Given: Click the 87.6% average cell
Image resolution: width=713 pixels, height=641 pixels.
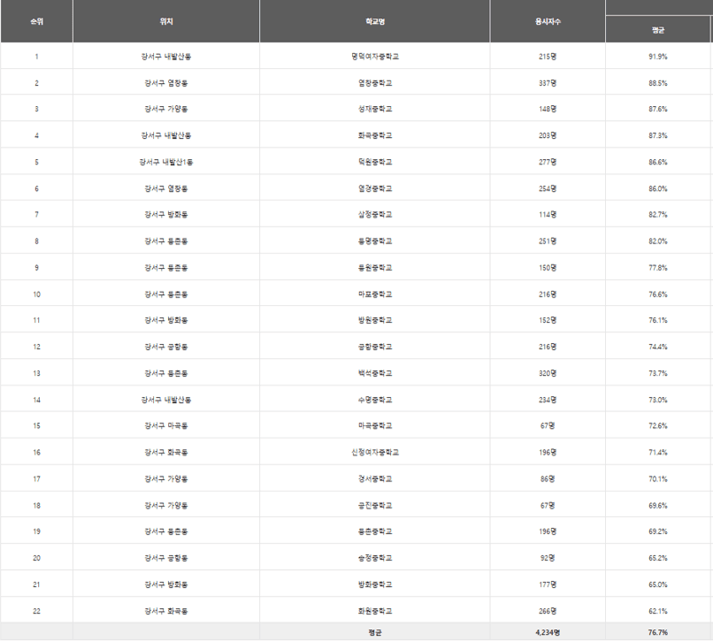Looking at the screenshot, I should click(658, 109).
